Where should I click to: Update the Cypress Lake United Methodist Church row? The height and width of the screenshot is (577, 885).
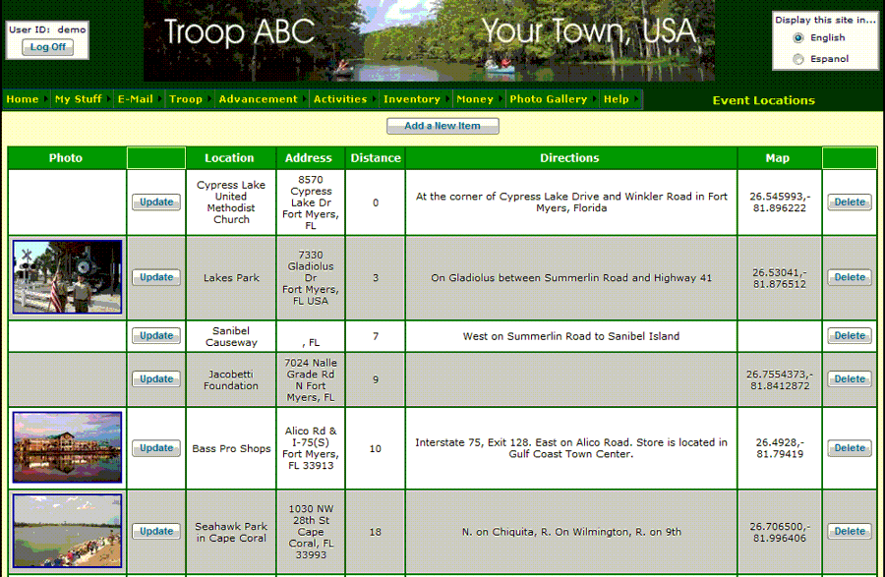[x=156, y=202]
